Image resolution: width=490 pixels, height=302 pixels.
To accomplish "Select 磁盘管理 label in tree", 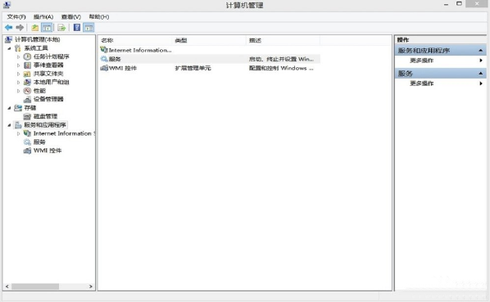I will (x=45, y=116).
